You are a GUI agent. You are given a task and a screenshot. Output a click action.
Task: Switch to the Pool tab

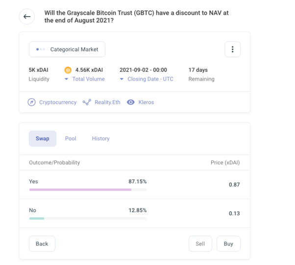(71, 138)
